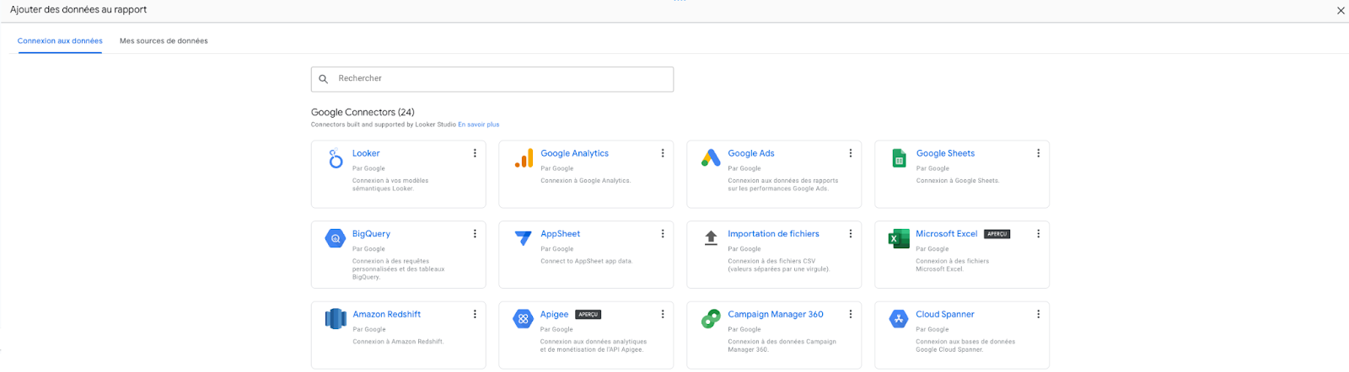
Task: Select the Google Ads connector title
Action: point(751,153)
